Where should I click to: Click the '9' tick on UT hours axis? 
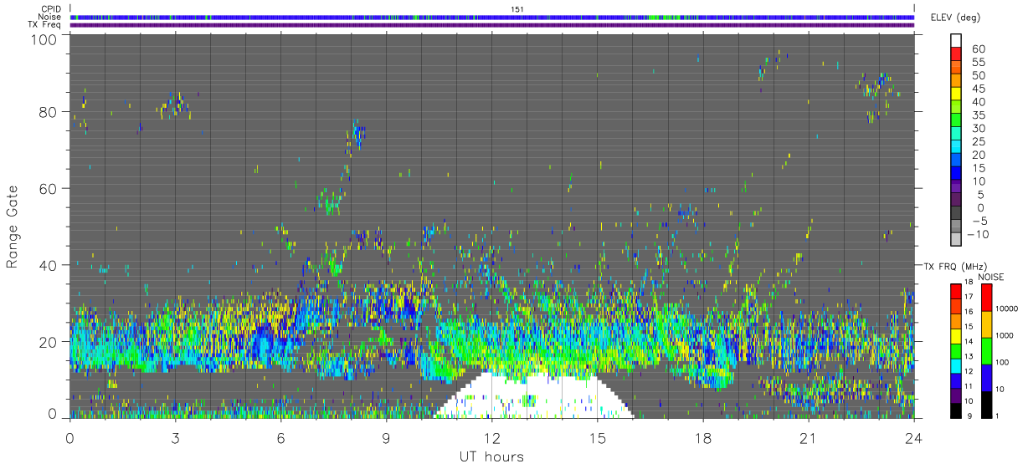click(387, 437)
